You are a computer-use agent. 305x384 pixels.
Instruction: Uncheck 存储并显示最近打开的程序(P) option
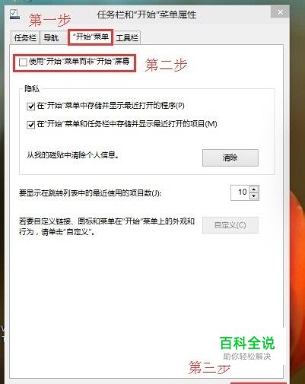[30, 106]
